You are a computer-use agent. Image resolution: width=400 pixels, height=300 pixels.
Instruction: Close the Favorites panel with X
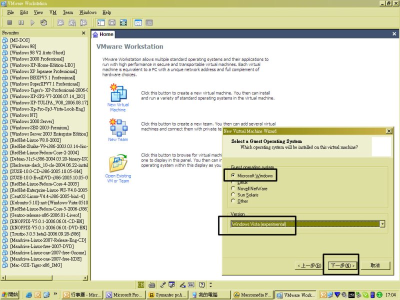point(83,33)
